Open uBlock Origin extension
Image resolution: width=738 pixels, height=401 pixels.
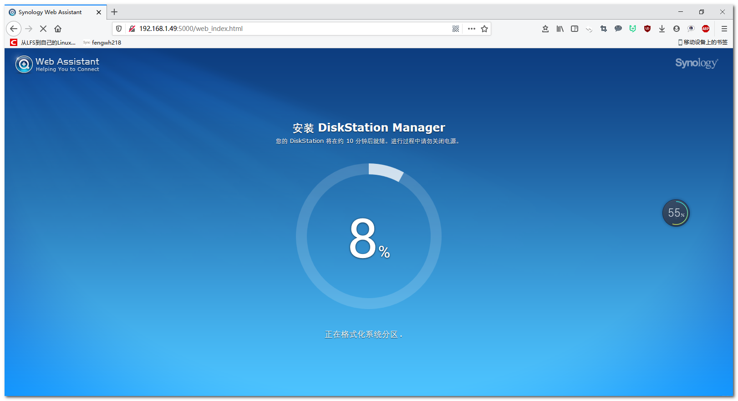click(647, 29)
